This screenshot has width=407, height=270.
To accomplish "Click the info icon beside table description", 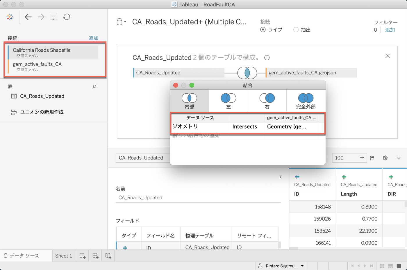I will click(267, 58).
